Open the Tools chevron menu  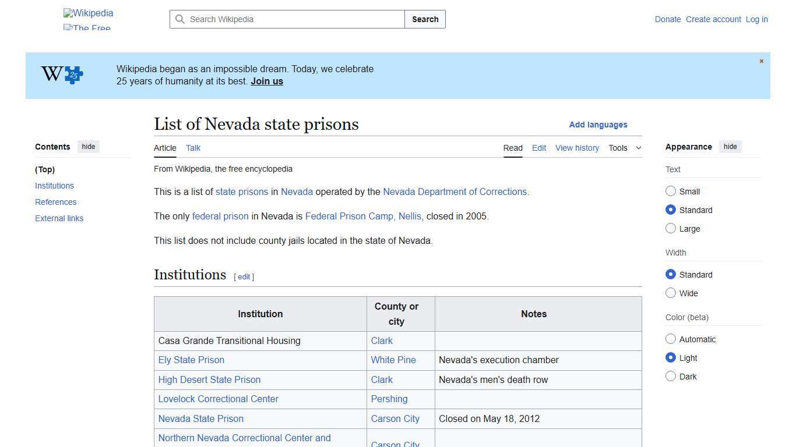click(x=637, y=148)
